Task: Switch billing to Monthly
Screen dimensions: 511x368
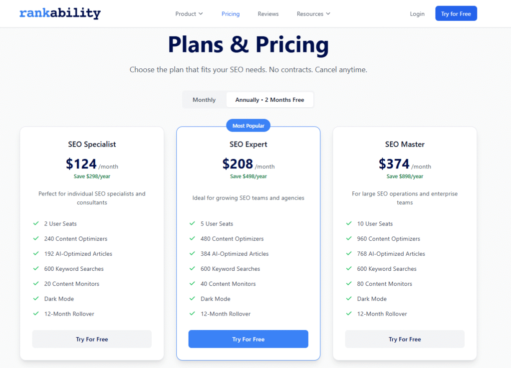Action: tap(204, 100)
